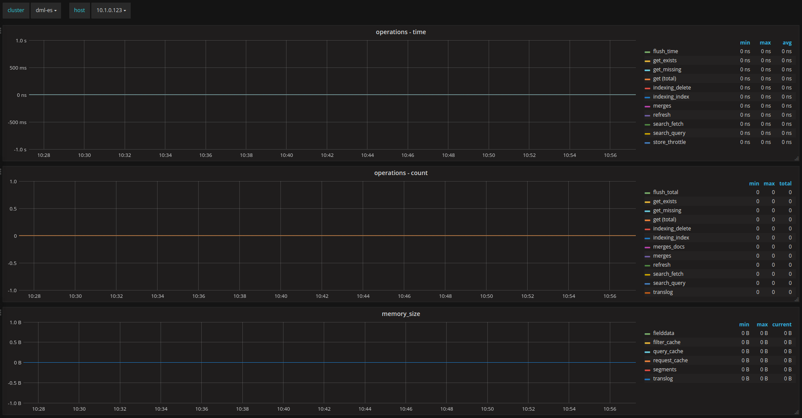The image size is (802, 418).
Task: Open the row handle beside memory_size panel
Action: point(1,312)
